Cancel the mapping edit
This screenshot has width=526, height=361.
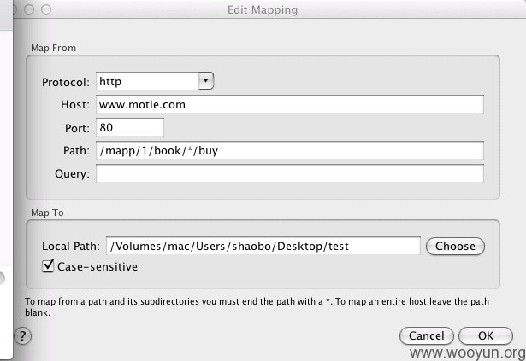click(427, 335)
